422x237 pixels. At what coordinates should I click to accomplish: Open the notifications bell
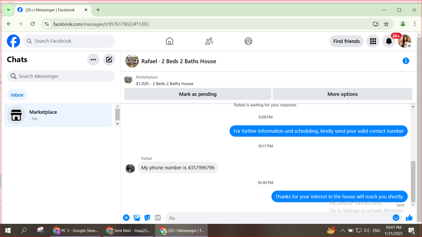389,41
